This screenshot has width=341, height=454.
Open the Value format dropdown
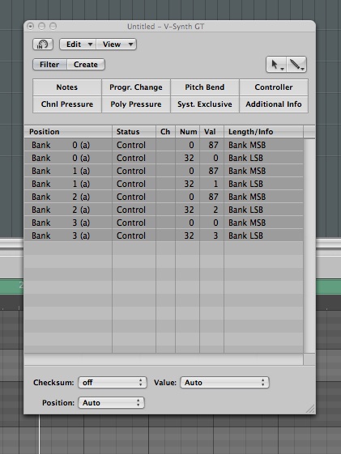click(224, 383)
